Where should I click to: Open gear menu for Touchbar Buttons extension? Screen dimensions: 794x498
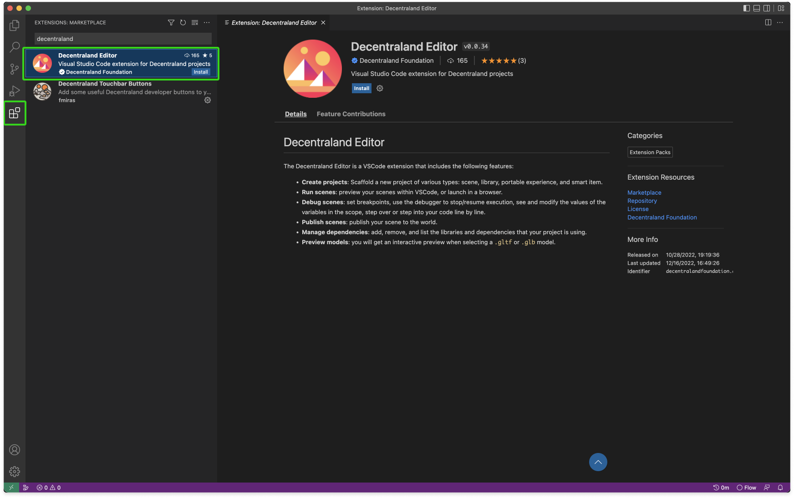(x=208, y=100)
